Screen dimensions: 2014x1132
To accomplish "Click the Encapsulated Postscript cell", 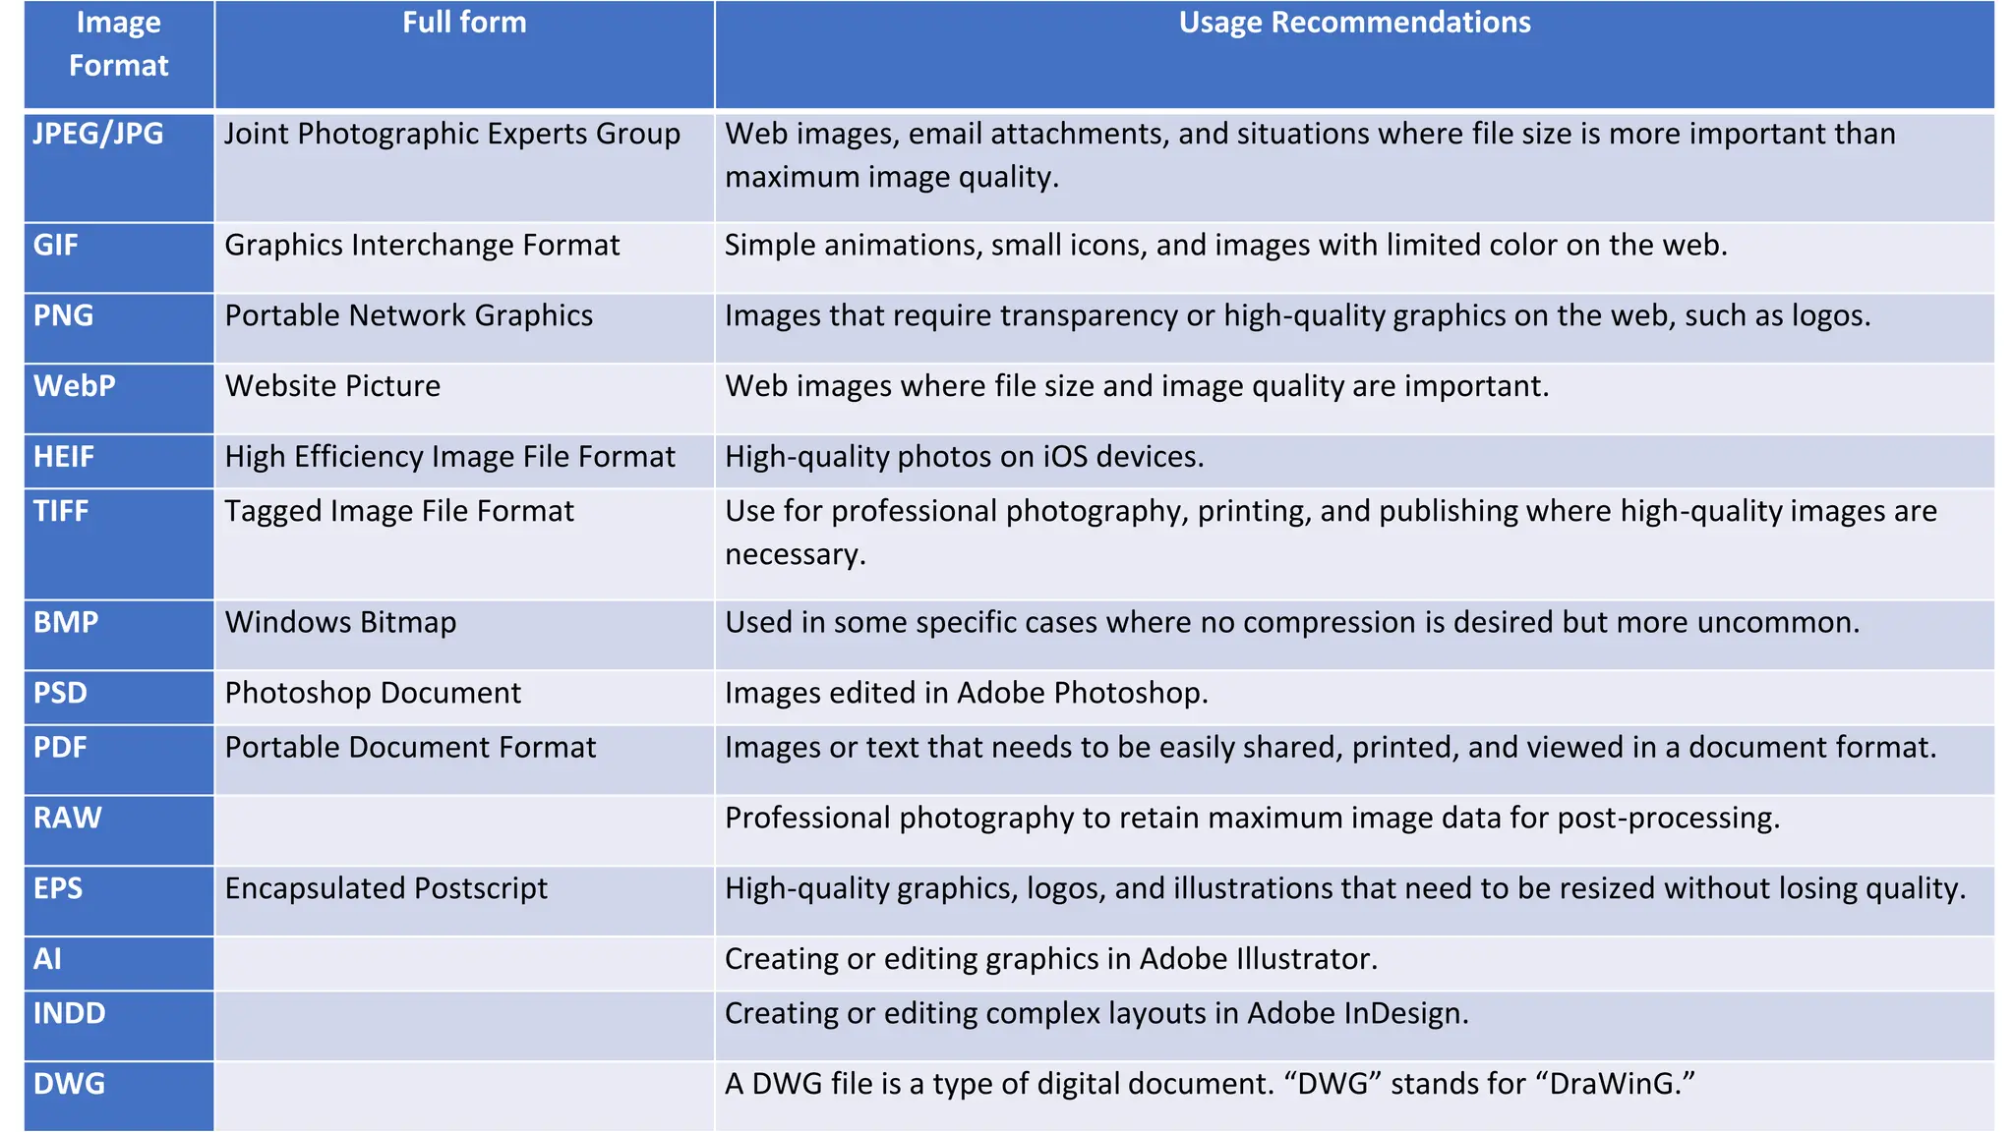I will pyautogui.click(x=386, y=889).
